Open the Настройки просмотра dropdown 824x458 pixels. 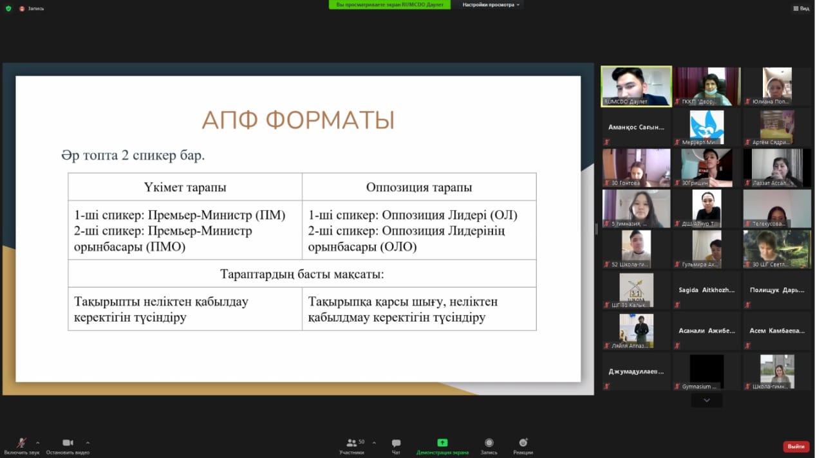(491, 5)
